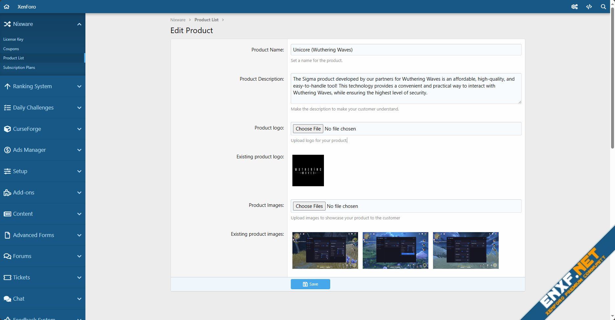Image resolution: width=615 pixels, height=320 pixels.
Task: Click the description textarea resize handle
Action: coord(519,102)
